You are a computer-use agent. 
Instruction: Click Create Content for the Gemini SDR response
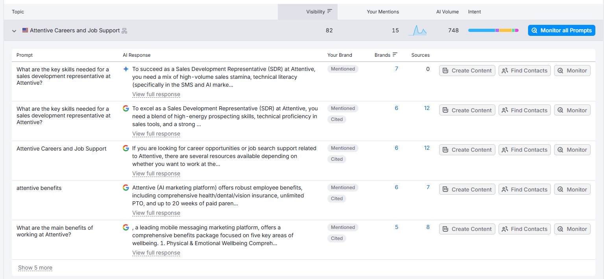(467, 71)
